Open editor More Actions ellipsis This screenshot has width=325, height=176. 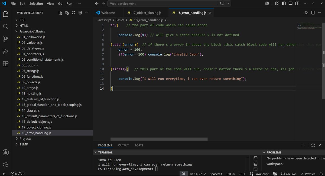tap(320, 13)
